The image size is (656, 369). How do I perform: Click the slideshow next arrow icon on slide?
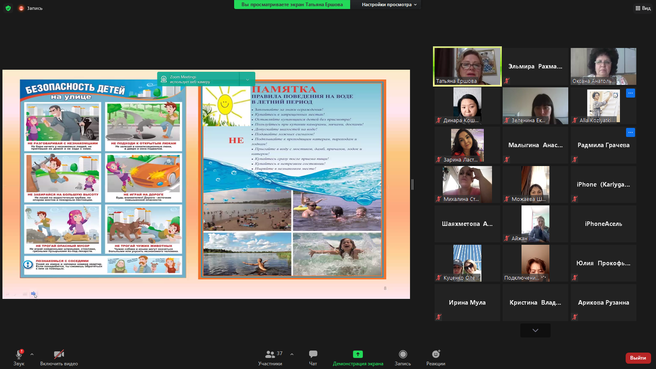coord(34,294)
